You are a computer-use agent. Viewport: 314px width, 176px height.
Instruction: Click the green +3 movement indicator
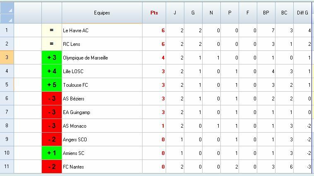point(52,58)
